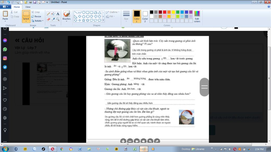Click the horizontal scrollbar right arrow
Screen dimensions: 271x152
(x=266, y=144)
